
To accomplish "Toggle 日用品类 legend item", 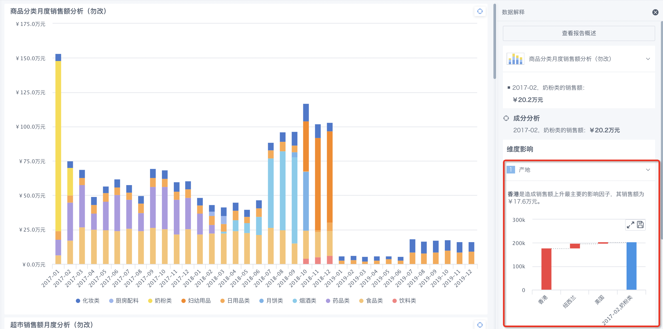I will [235, 300].
